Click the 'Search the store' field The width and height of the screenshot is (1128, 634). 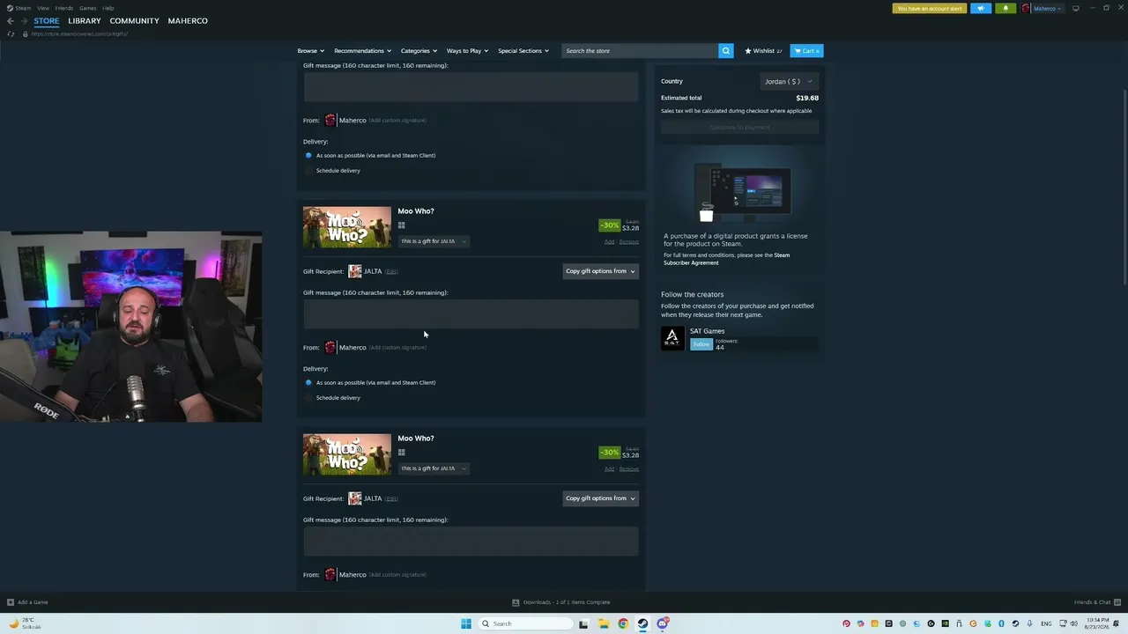click(640, 51)
